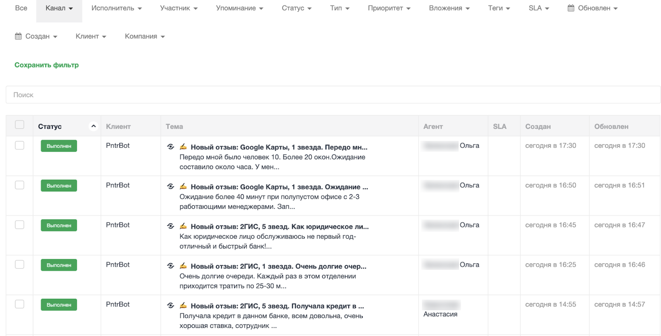The width and height of the screenshot is (661, 336).
Task: Click Агент column header
Action: (x=433, y=126)
